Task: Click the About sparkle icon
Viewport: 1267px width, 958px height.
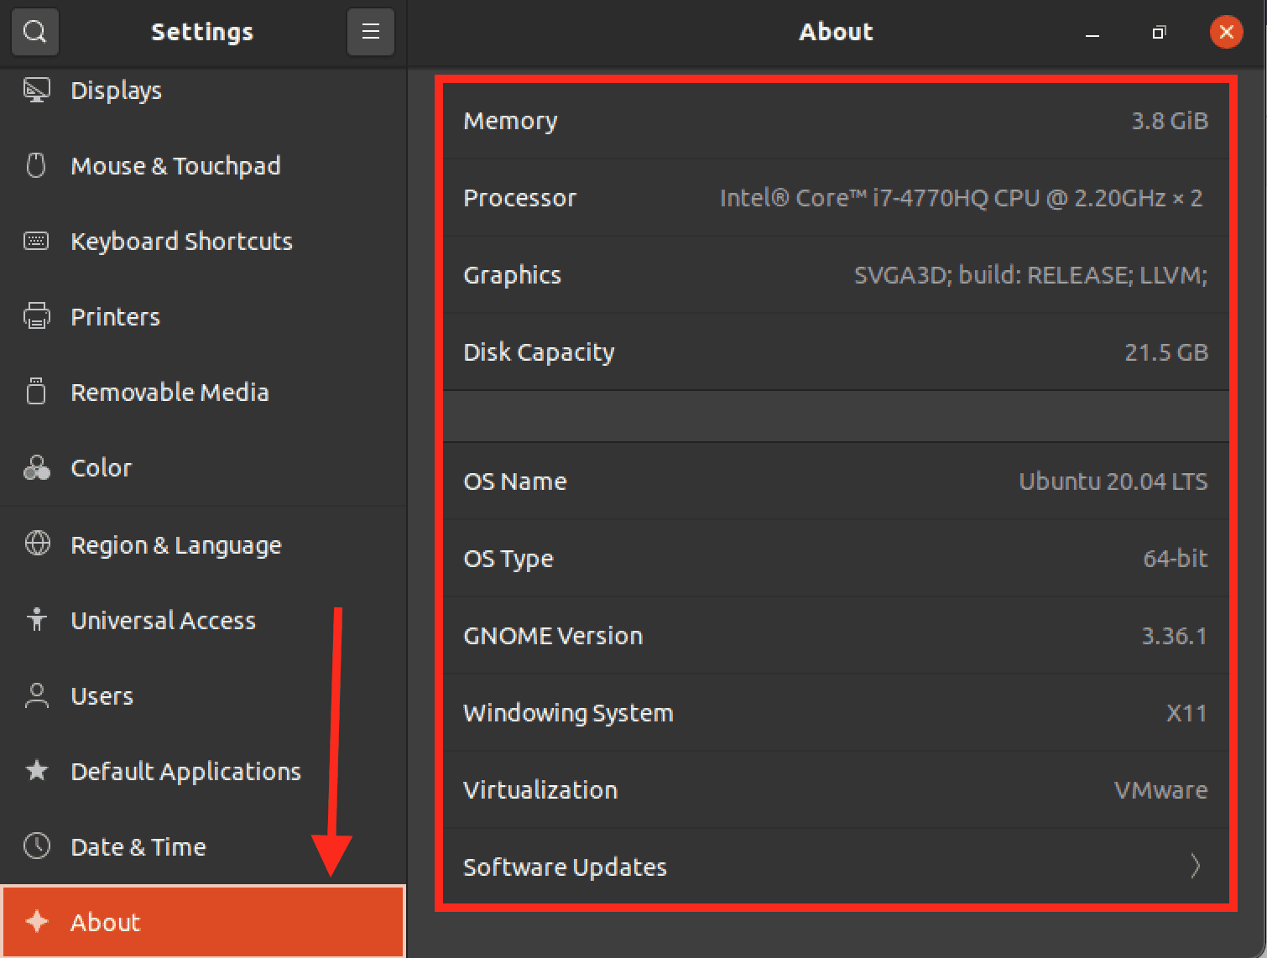Action: pos(37,921)
